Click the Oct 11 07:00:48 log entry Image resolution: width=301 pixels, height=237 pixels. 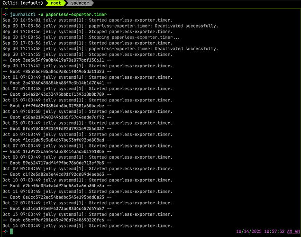coord(87,191)
